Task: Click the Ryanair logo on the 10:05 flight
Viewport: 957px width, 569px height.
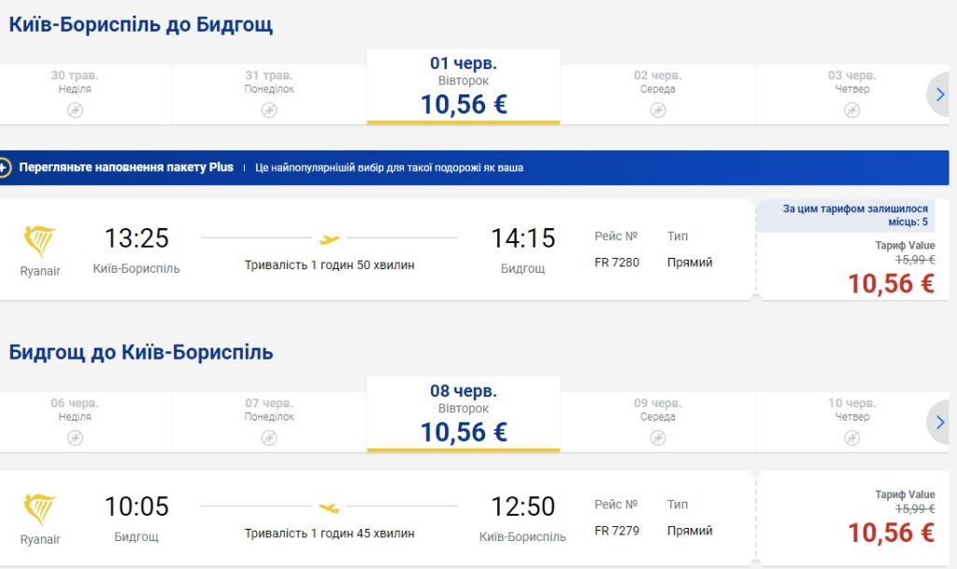Action: pos(40,510)
